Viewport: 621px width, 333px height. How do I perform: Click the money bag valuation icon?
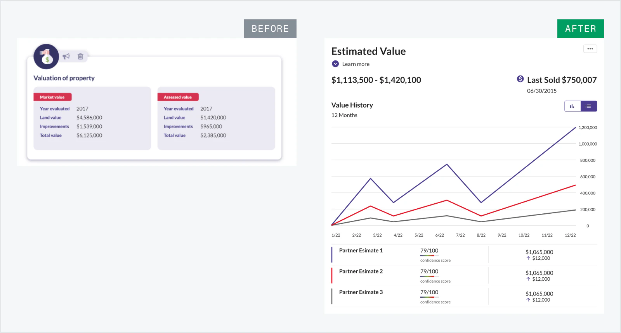(x=46, y=57)
